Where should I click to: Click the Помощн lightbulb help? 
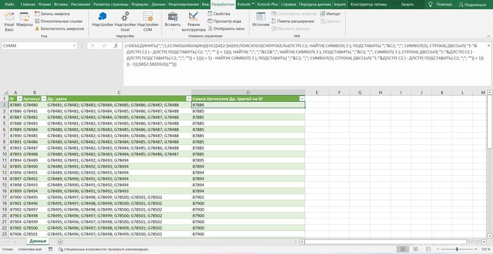(440, 5)
